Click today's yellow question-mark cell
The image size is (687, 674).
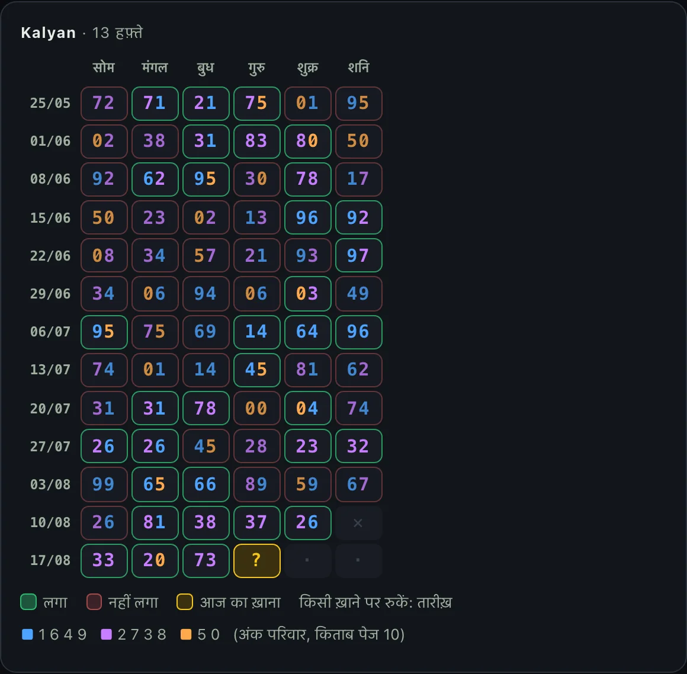click(x=257, y=560)
